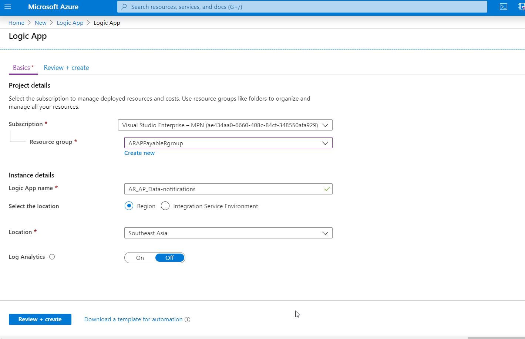Screen dimensions: 525x339
Task: Click the 'Select the location' label
Action: (34, 206)
